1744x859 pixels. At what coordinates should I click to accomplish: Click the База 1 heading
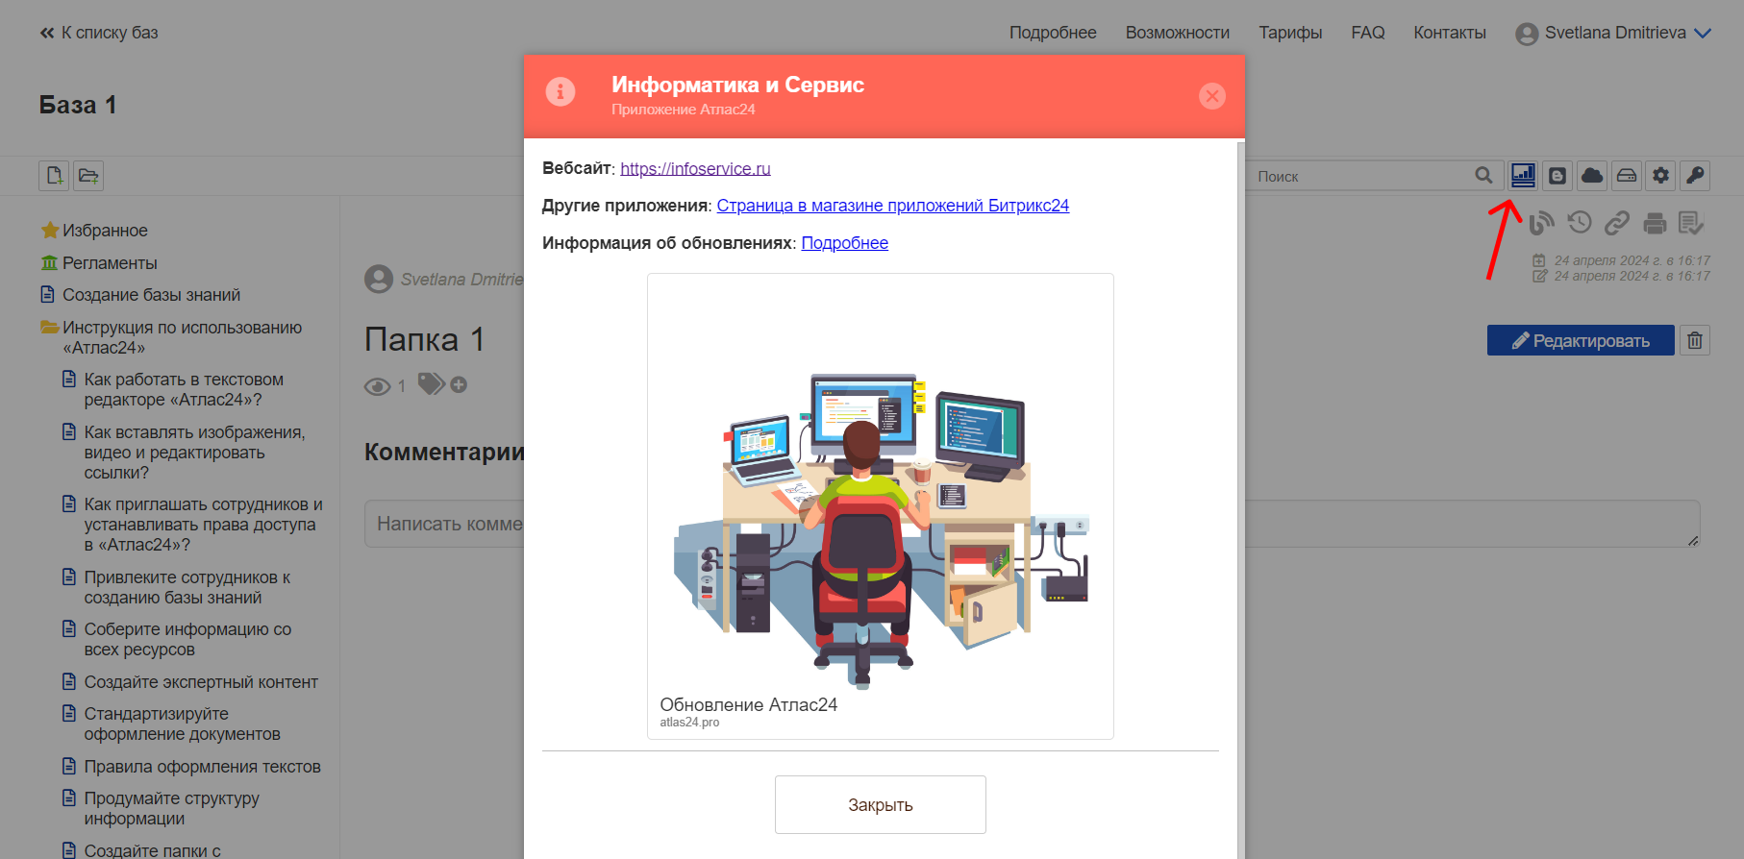[x=78, y=105]
